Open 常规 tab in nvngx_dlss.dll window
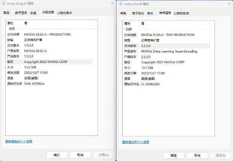 [x=123, y=13]
